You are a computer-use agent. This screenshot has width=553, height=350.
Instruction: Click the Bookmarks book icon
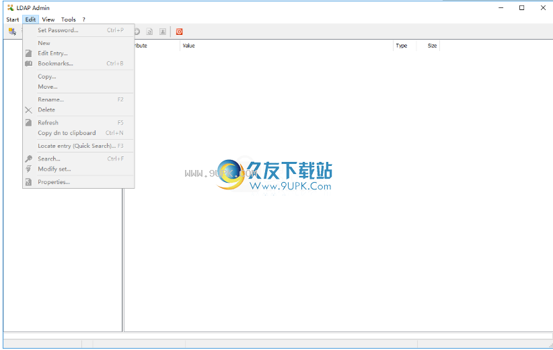(x=28, y=64)
